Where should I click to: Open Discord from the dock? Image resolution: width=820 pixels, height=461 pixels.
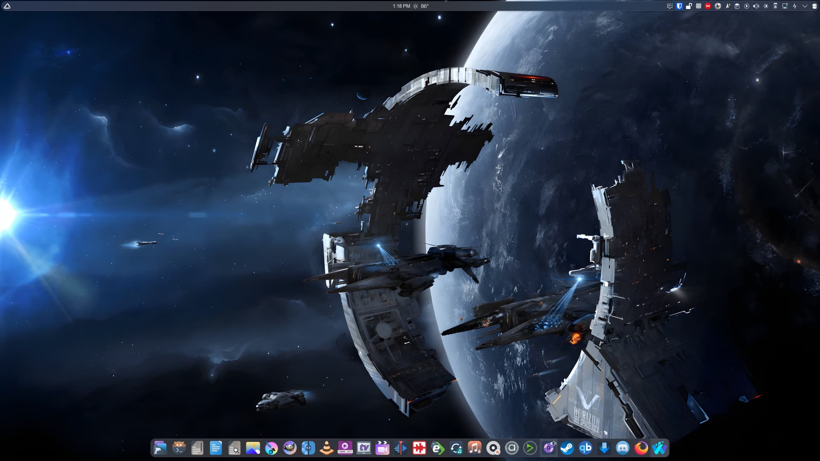click(x=623, y=448)
